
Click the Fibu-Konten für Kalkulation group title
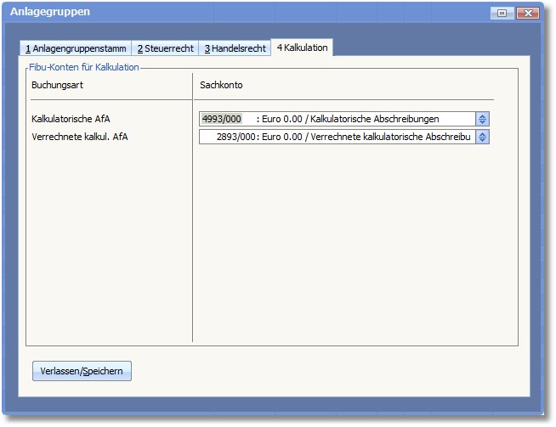pyautogui.click(x=83, y=66)
